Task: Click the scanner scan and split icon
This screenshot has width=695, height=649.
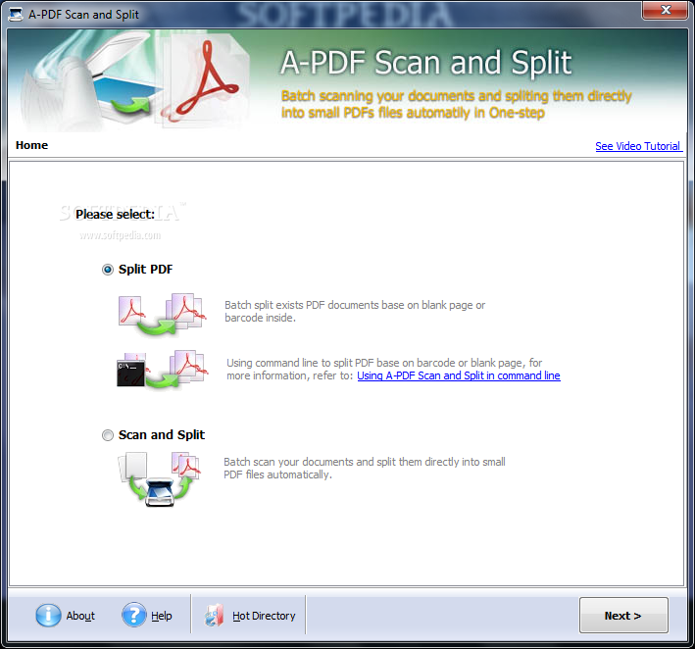Action: click(x=160, y=478)
